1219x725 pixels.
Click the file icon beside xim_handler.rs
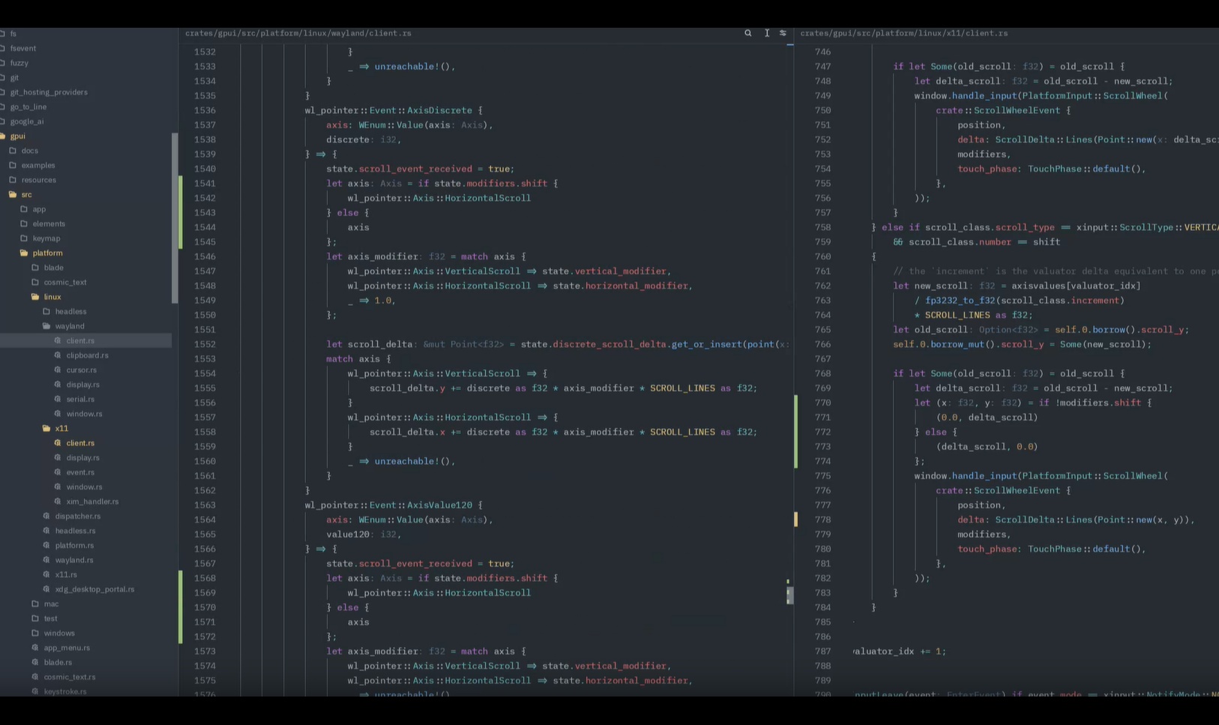tap(58, 502)
